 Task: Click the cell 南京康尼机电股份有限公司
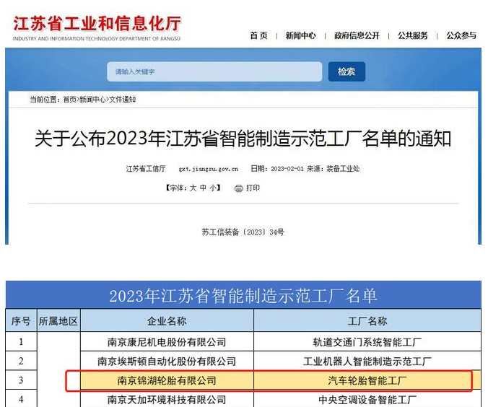click(x=167, y=342)
